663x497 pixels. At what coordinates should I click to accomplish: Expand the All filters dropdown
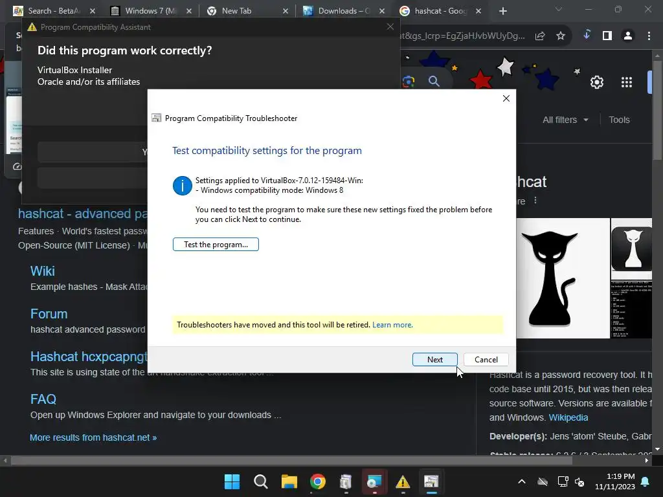565,120
